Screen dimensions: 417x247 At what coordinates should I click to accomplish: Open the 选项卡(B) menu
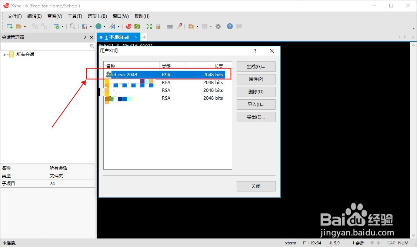click(97, 16)
